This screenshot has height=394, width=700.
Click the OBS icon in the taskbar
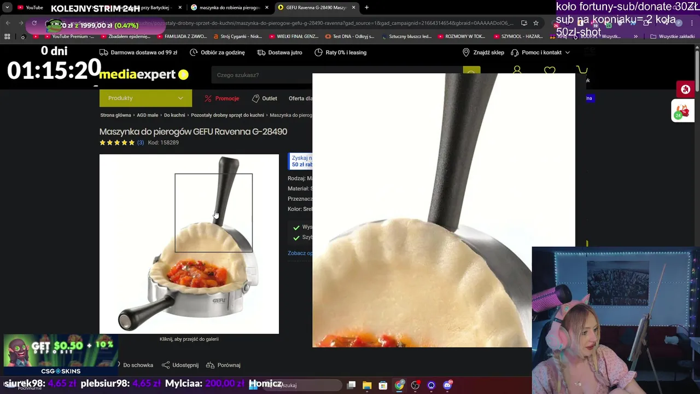416,385
